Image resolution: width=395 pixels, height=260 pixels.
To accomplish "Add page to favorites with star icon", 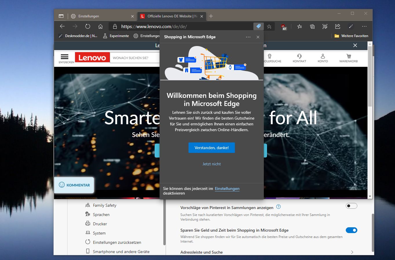I will click(x=269, y=26).
